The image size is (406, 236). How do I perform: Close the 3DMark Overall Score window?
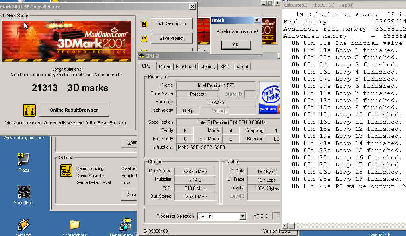[192, 6]
